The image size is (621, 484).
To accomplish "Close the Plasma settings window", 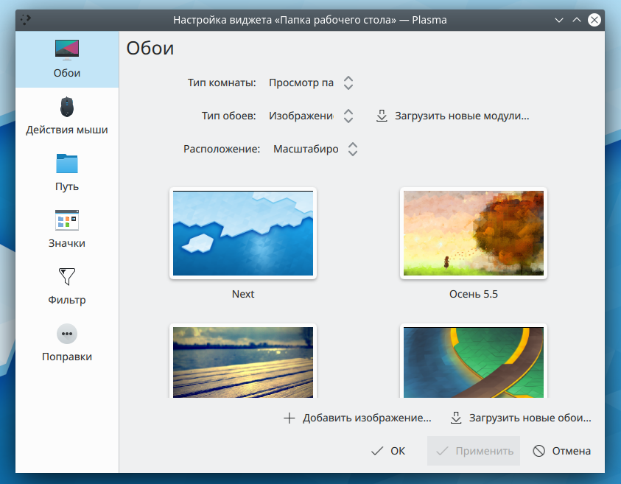I will coord(594,20).
